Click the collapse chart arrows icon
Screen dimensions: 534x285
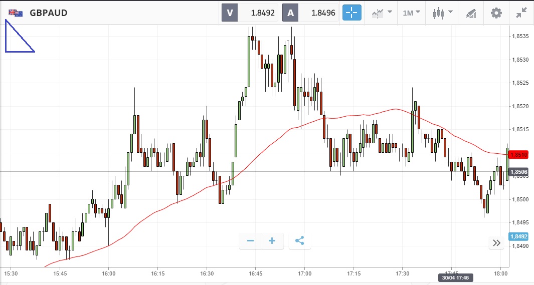(x=521, y=13)
